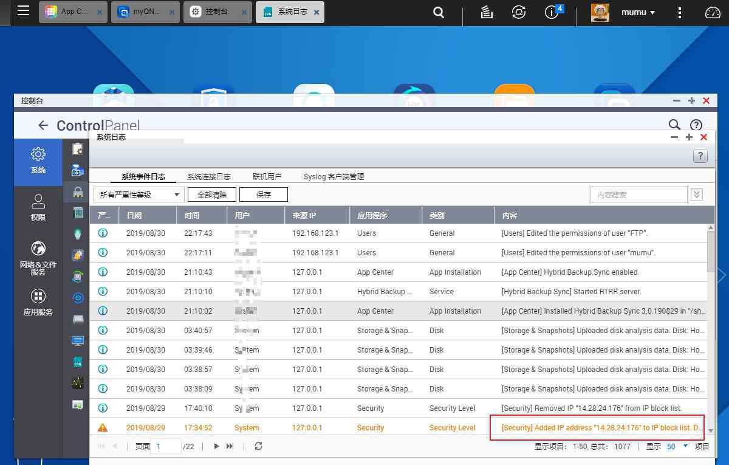Switch to the 系统事件日志 tab
The image size is (729, 465).
143,177
